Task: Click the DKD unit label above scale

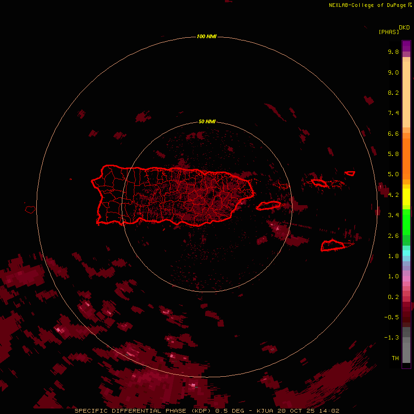Action: (x=404, y=28)
